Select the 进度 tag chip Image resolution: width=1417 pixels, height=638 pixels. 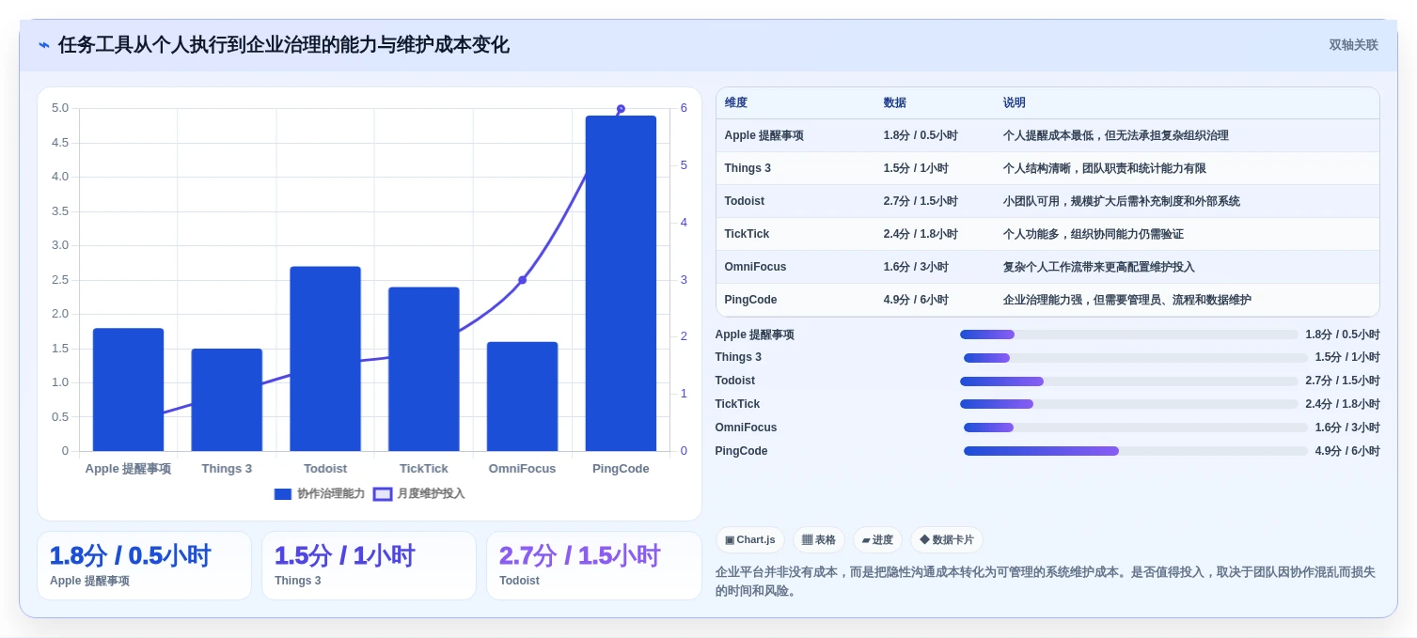click(877, 540)
